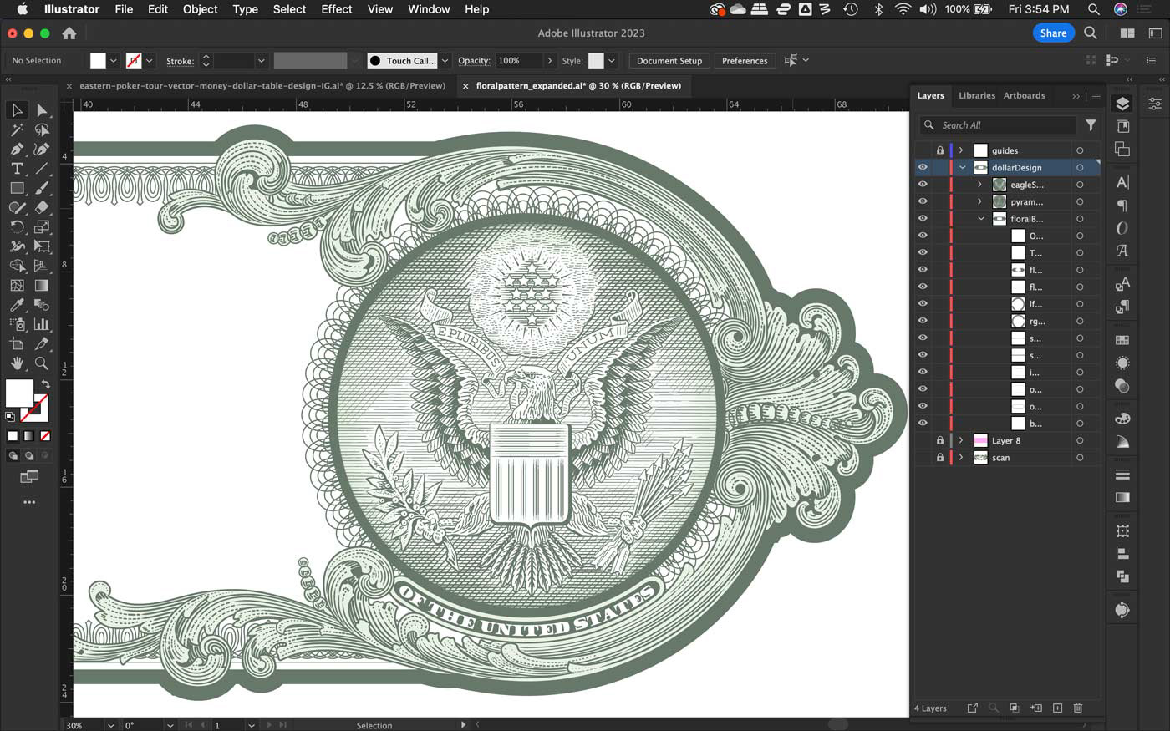Viewport: 1170px width, 731px height.
Task: Select the Eyedropper tool
Action: pos(17,305)
